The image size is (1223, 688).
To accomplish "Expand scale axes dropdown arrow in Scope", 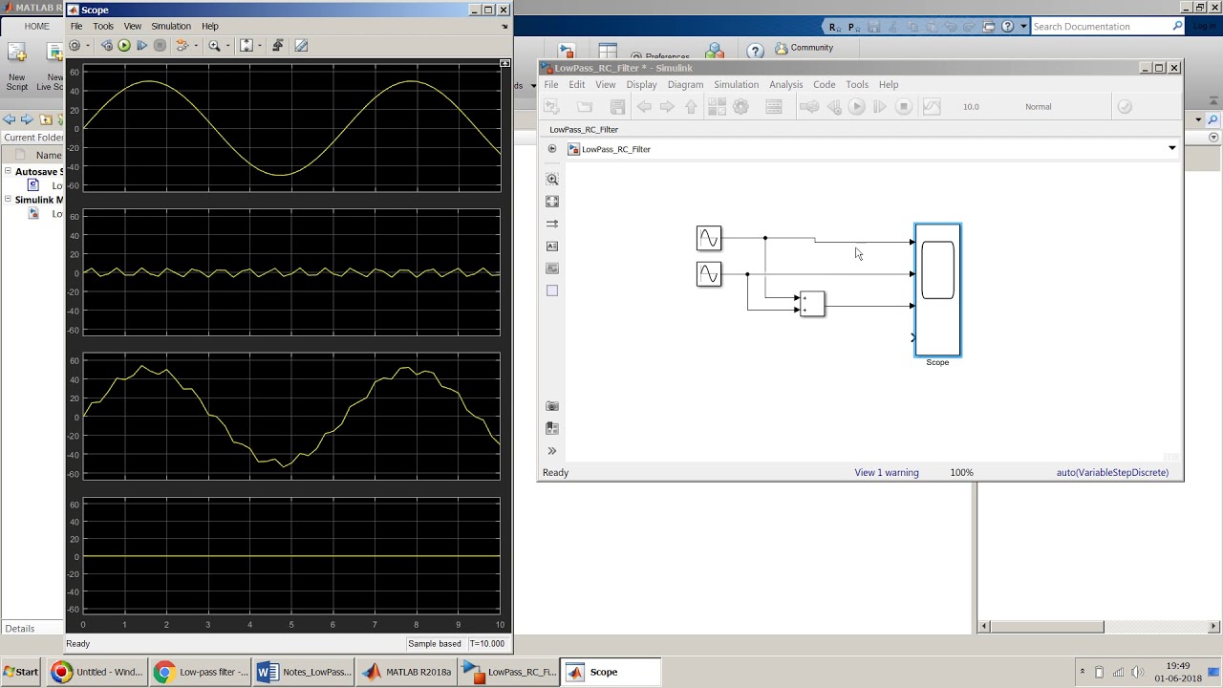I will [x=260, y=45].
